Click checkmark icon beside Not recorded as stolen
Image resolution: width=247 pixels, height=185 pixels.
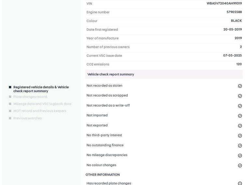(x=240, y=86)
